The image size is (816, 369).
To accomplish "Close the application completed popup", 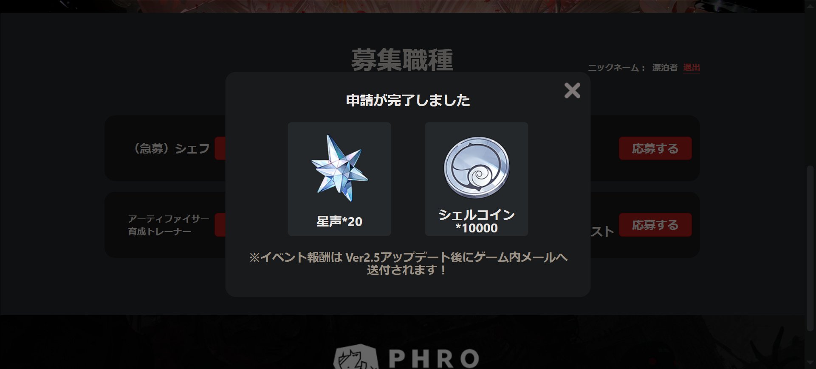I will click(x=572, y=90).
